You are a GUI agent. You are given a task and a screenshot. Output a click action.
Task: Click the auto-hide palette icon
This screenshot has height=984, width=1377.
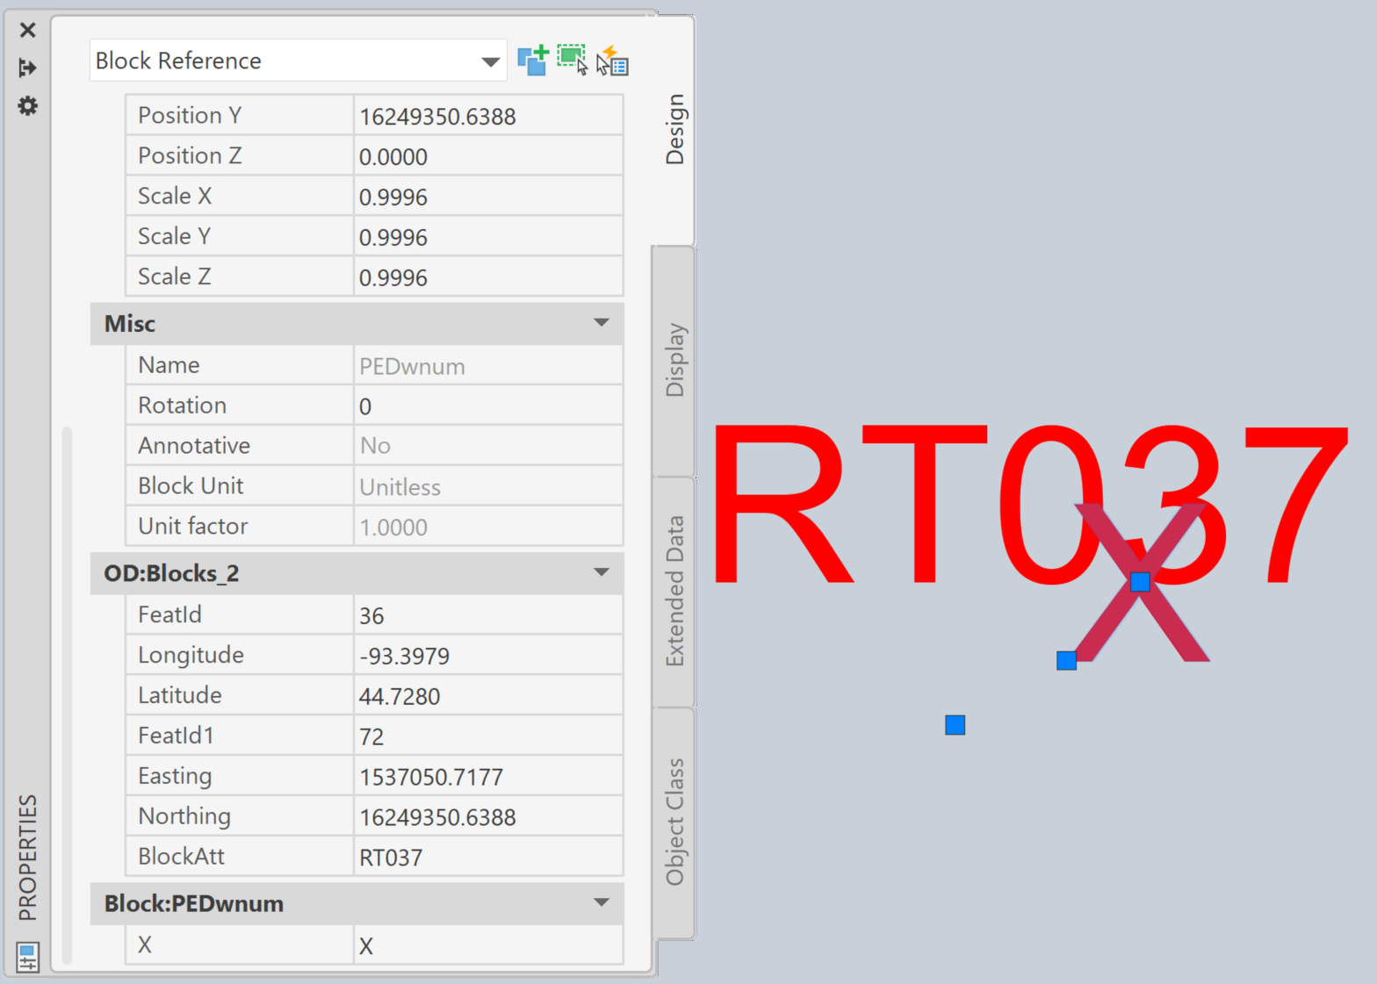[28, 68]
